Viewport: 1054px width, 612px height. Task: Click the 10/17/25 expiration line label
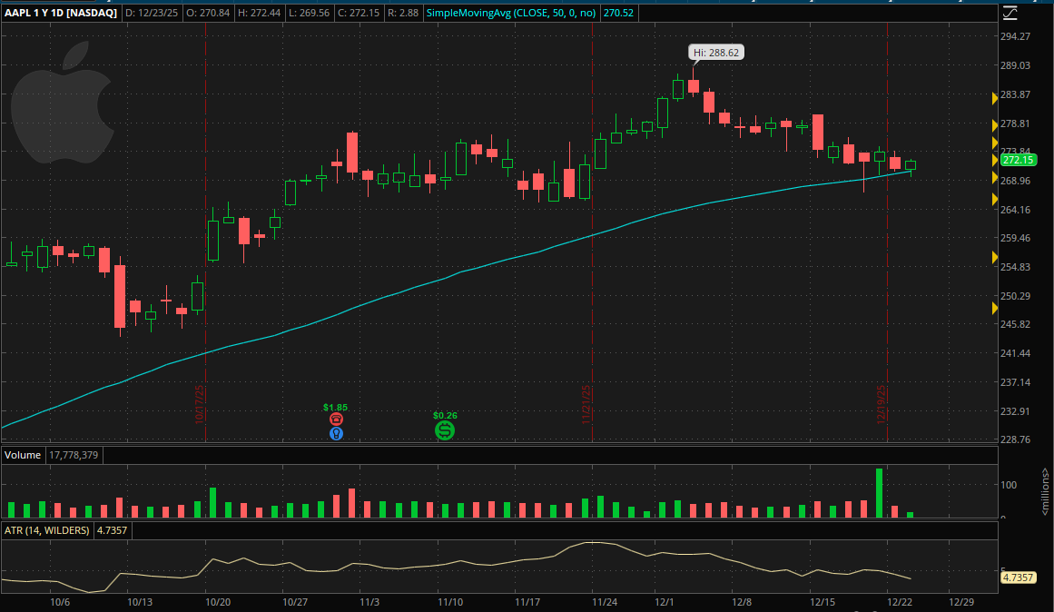(199, 403)
